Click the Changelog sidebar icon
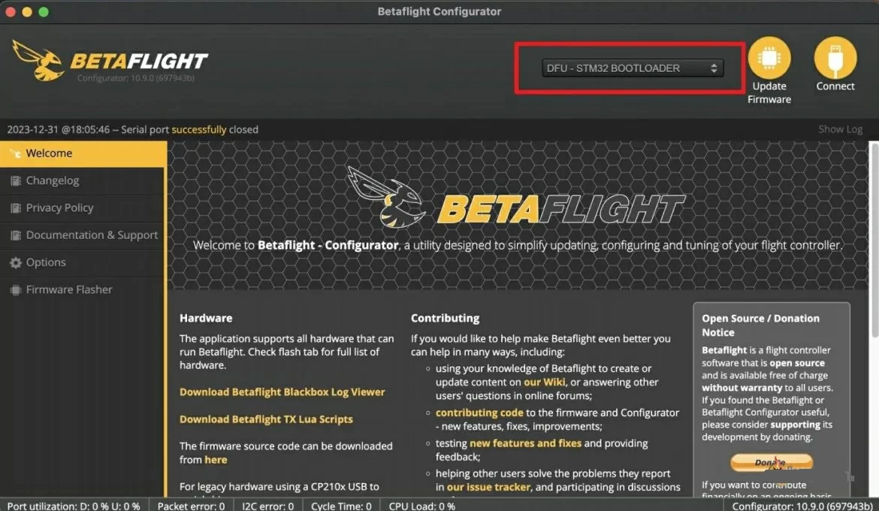This screenshot has height=511, width=879. tap(15, 180)
